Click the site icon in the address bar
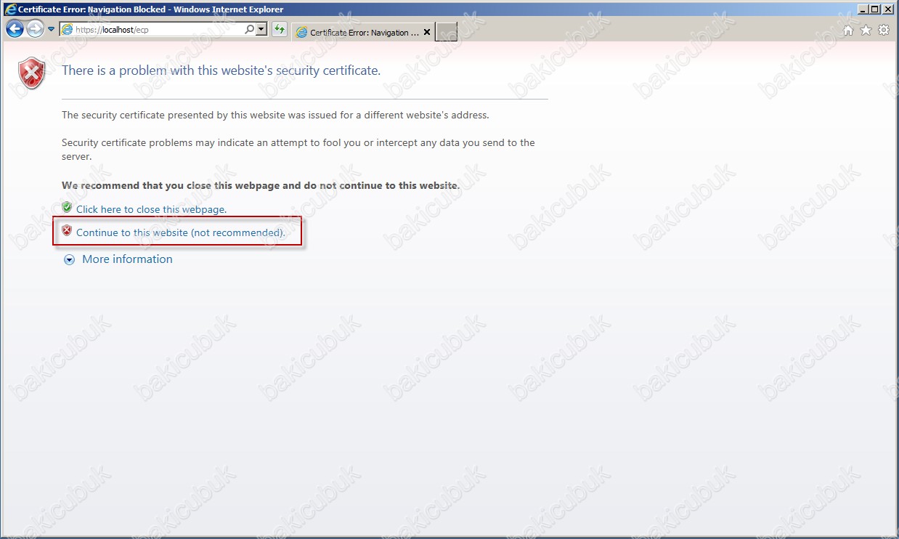The width and height of the screenshot is (899, 539). 68,30
